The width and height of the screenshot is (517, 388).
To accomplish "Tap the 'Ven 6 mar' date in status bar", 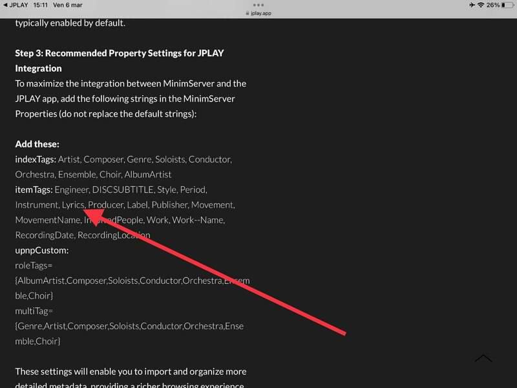I will [x=68, y=5].
